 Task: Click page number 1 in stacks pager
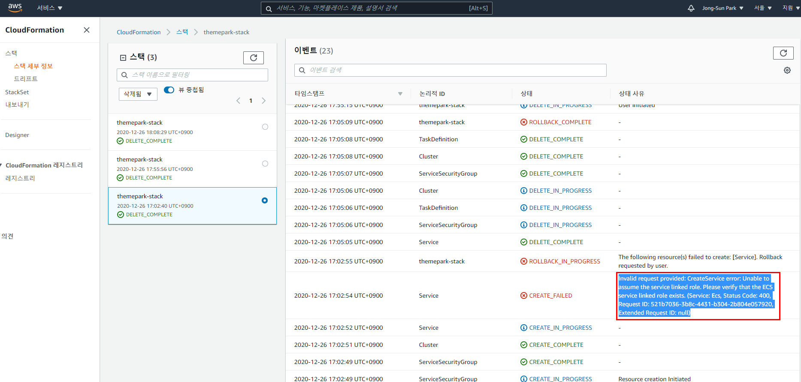coord(251,101)
